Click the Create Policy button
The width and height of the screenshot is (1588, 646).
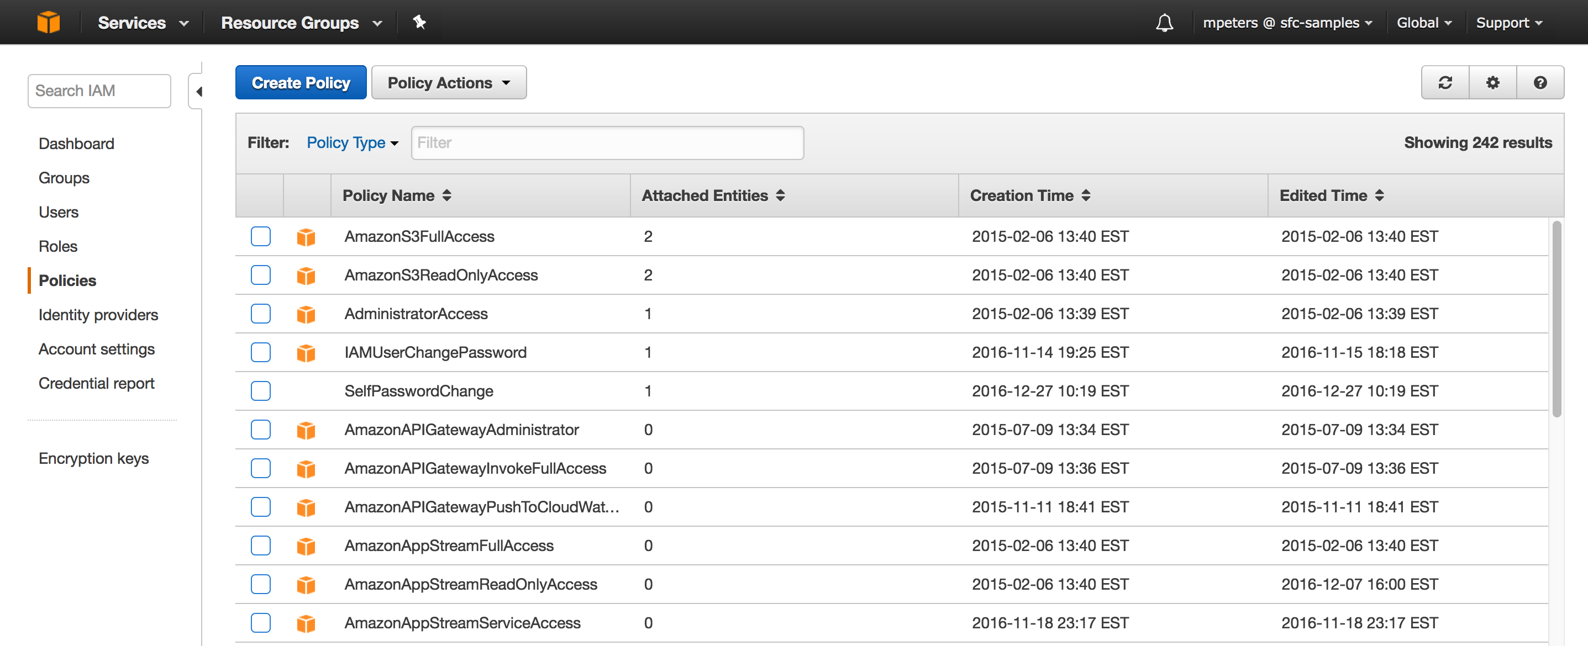coord(300,82)
